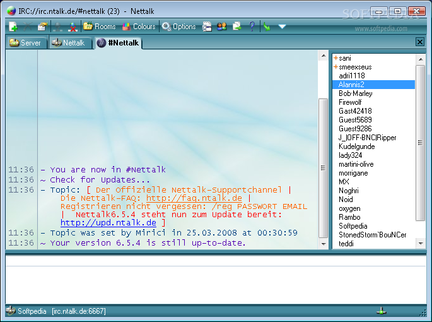
Task: Click the properties hand-and-sheet toolbar icon
Action: (x=43, y=27)
